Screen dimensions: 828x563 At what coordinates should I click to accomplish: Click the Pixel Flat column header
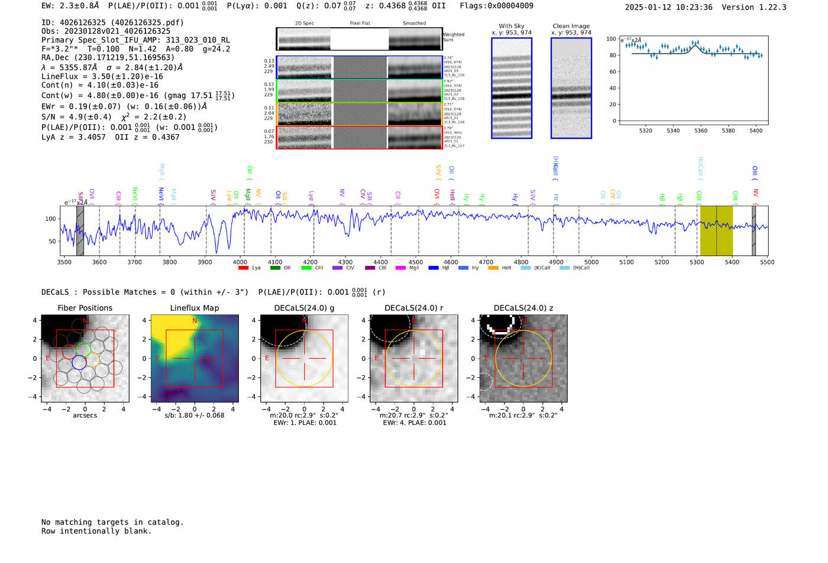pyautogui.click(x=360, y=24)
